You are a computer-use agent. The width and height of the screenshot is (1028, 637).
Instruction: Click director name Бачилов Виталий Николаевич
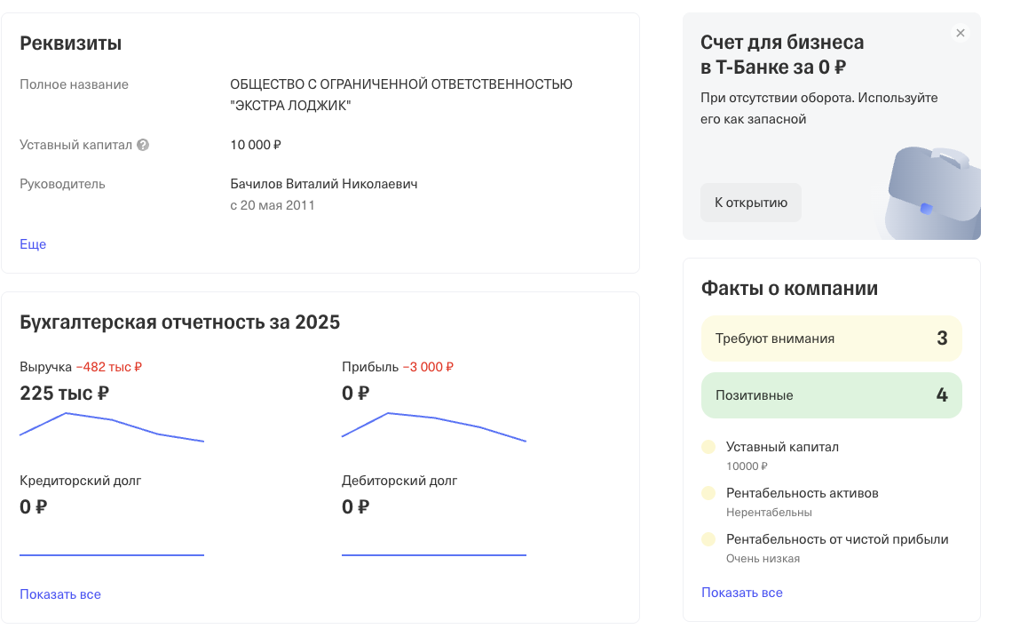click(x=324, y=184)
